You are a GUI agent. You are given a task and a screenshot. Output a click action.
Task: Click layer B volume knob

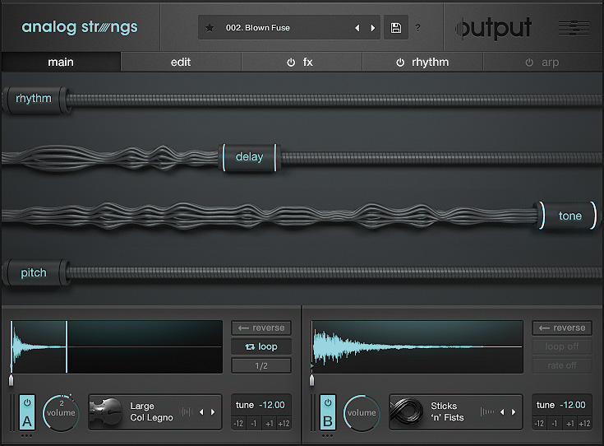pyautogui.click(x=362, y=413)
